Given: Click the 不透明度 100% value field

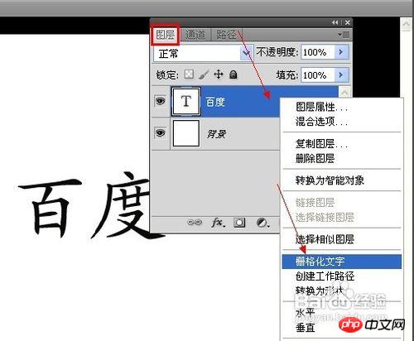Looking at the screenshot, I should click(x=318, y=52).
